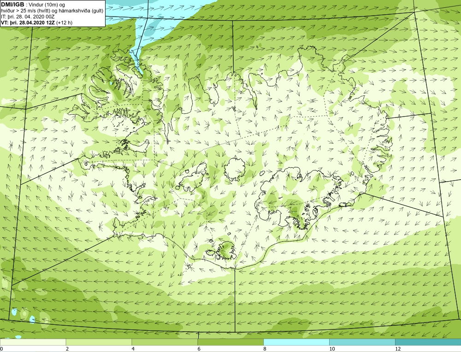The image size is (461, 352).
Task: Click the legend value '12'
Action: click(398, 349)
